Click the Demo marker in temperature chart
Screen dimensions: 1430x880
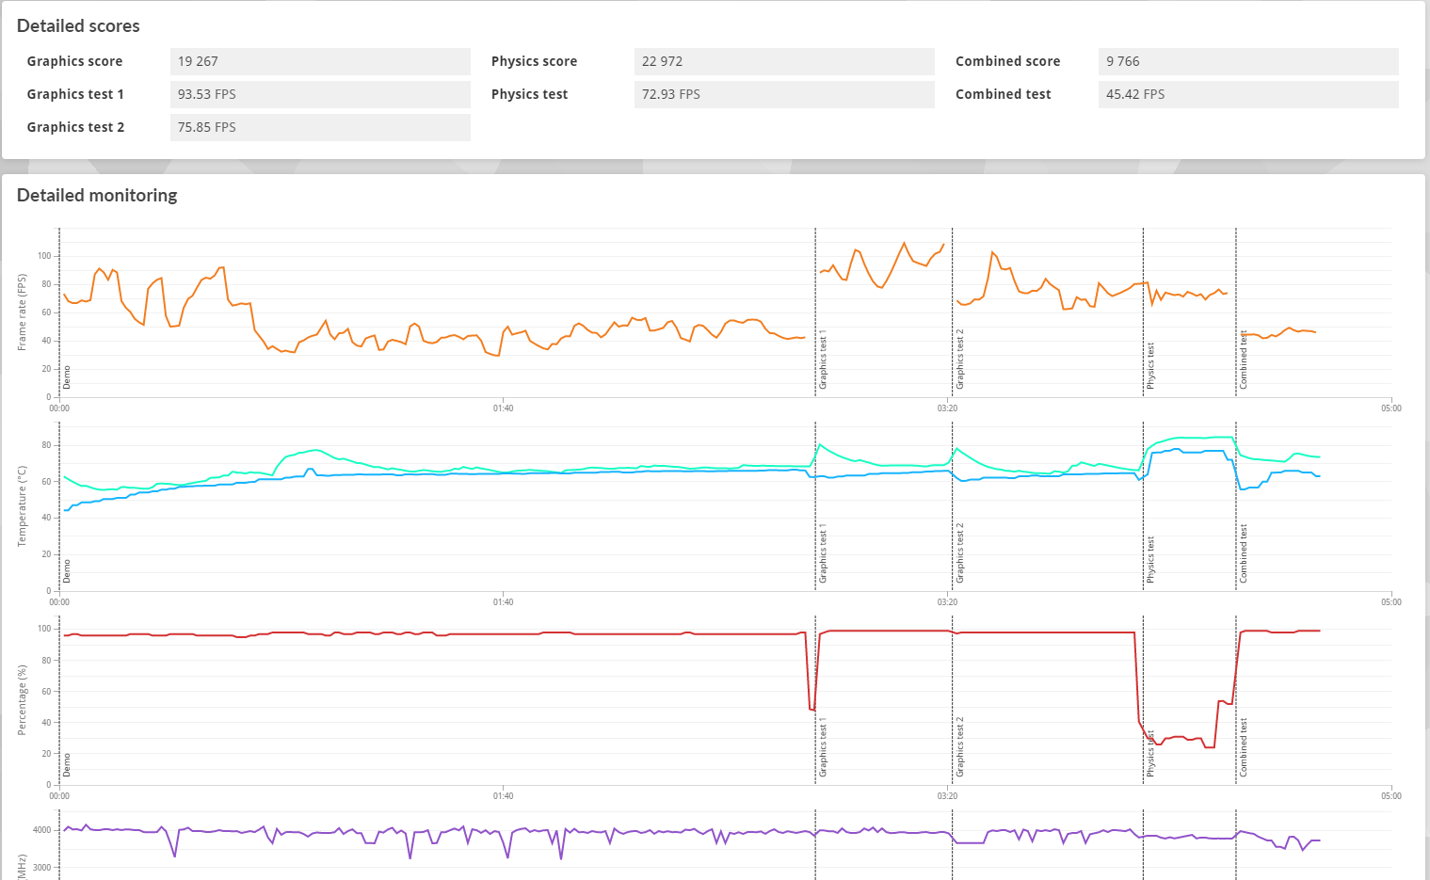[x=67, y=571]
